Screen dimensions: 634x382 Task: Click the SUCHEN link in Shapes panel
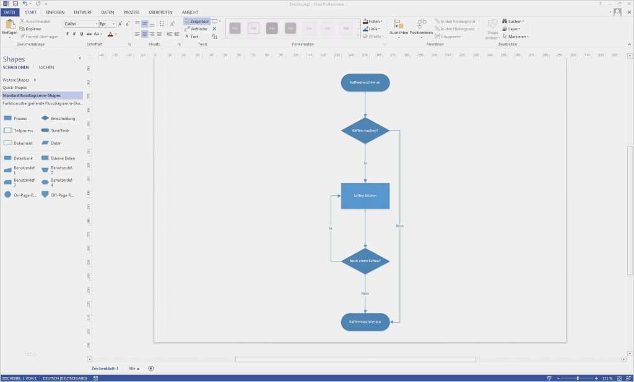click(46, 67)
